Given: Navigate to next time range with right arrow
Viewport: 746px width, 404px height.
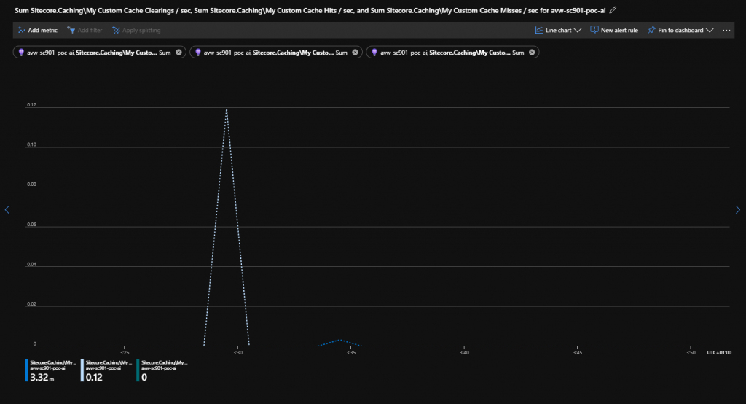Looking at the screenshot, I should (x=737, y=210).
